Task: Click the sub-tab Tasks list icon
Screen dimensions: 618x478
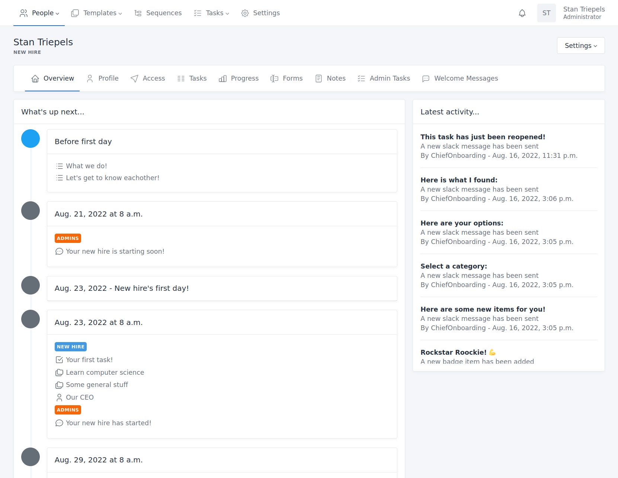Action: tap(181, 78)
